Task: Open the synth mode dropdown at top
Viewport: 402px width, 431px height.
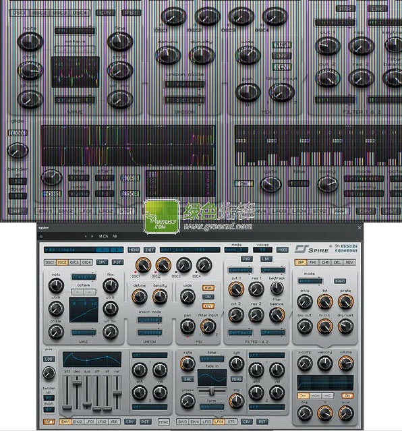Action: point(236,250)
